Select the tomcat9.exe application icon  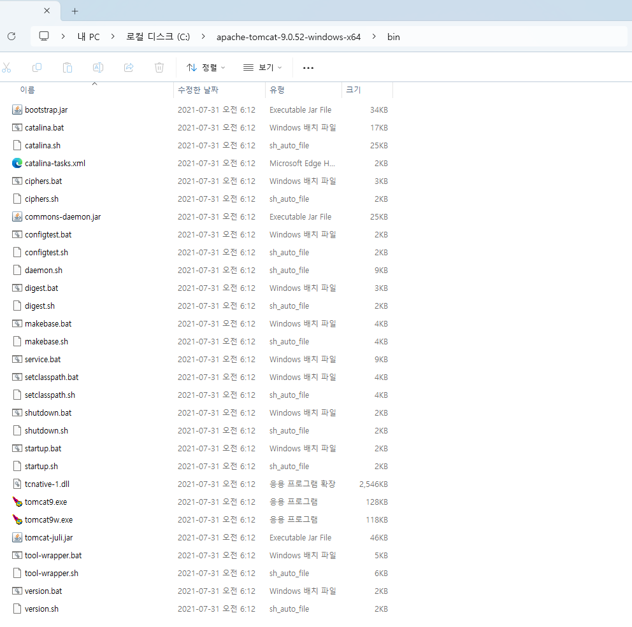[17, 502]
